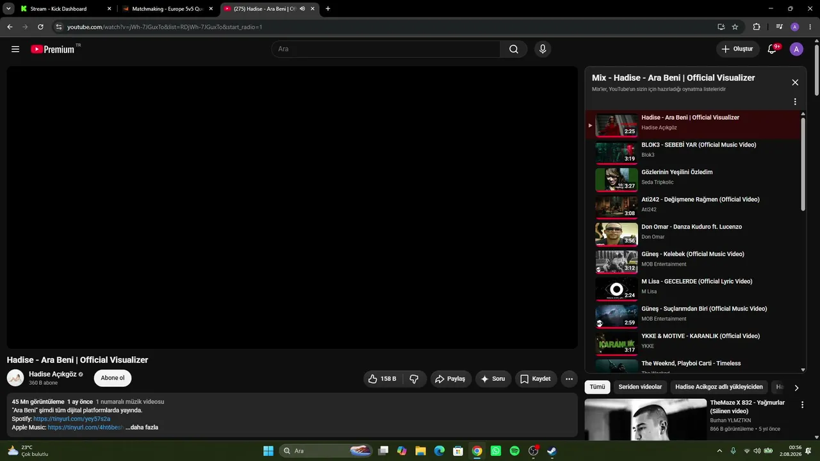Reload the current page

coord(40,27)
